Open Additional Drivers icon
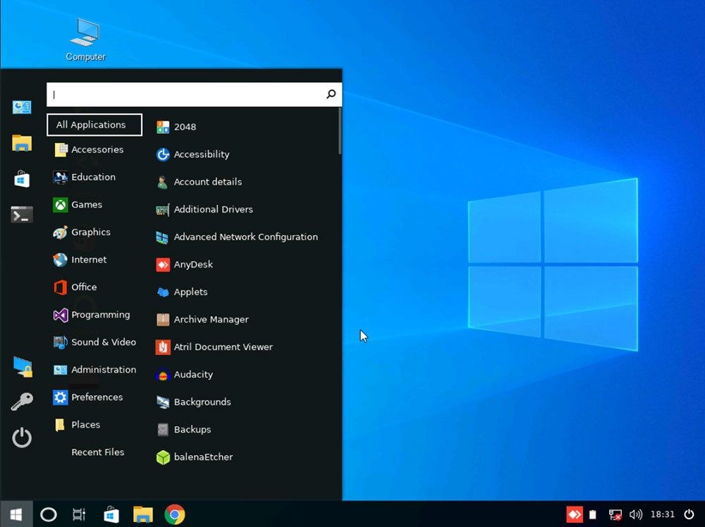705x527 pixels. 163,209
